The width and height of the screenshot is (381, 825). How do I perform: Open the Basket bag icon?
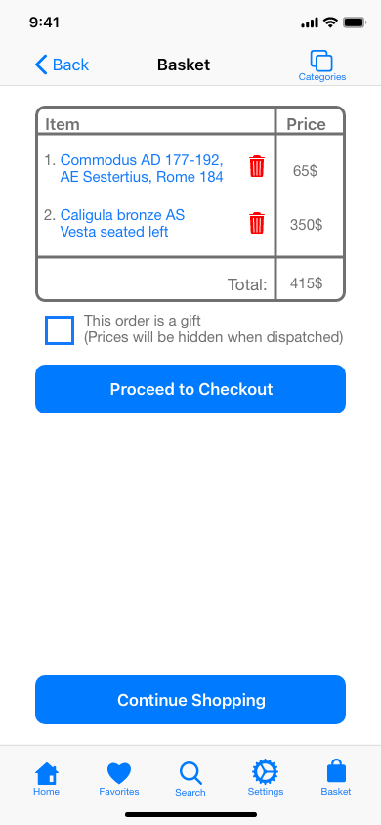pyautogui.click(x=336, y=772)
